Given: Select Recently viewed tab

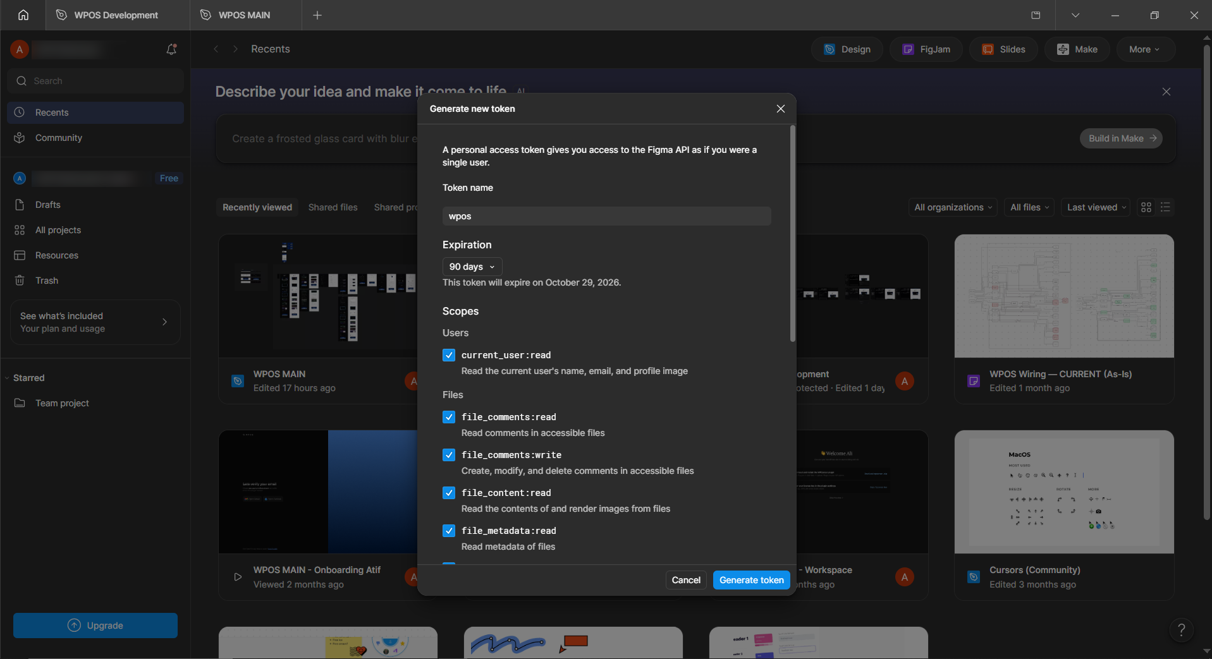Looking at the screenshot, I should click(x=257, y=207).
